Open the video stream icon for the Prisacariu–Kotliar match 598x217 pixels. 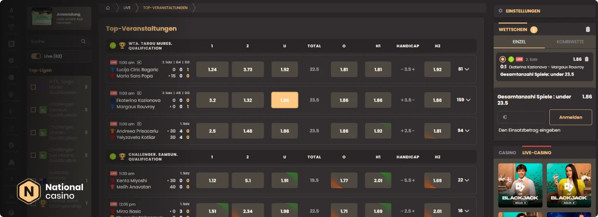tap(139, 123)
